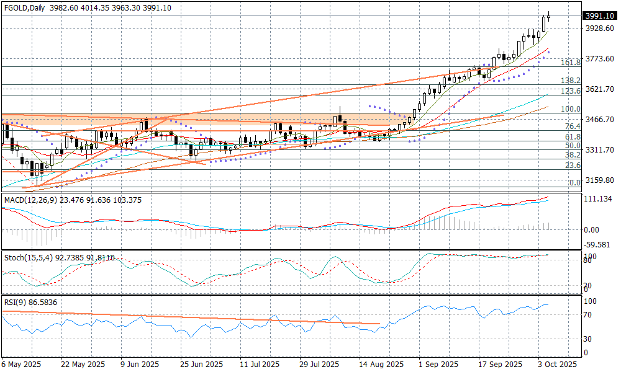Select the 6 May 2025 date label

point(21,365)
